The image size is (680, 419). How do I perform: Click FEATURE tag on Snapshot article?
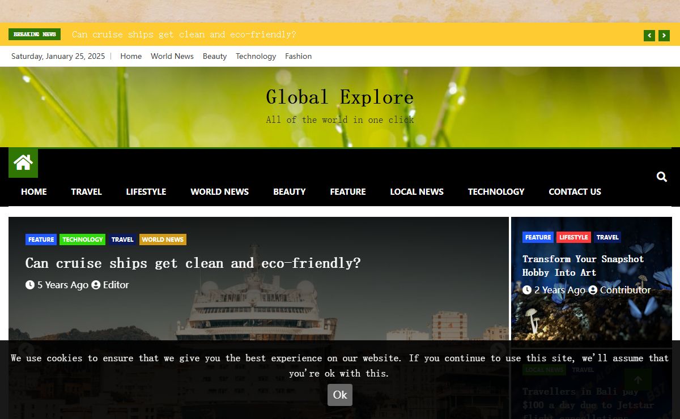tap(538, 237)
